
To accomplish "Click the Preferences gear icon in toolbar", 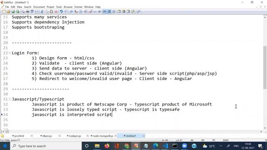I will tap(113, 12).
